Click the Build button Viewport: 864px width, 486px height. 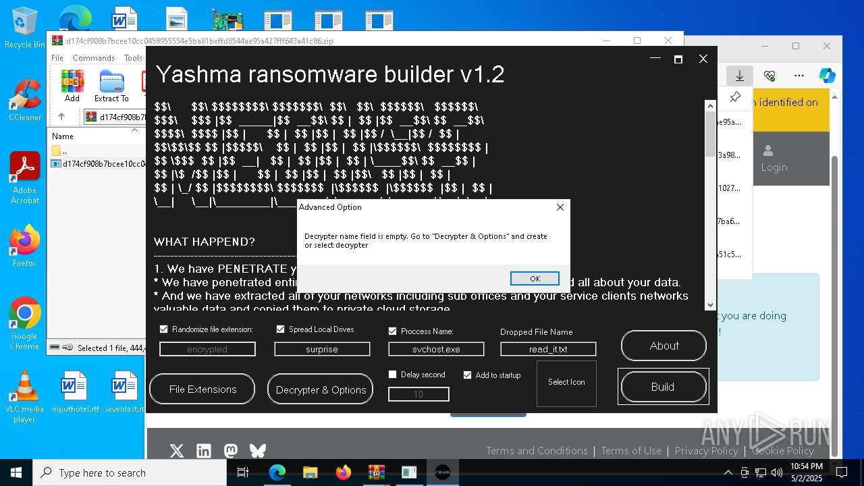pos(663,387)
